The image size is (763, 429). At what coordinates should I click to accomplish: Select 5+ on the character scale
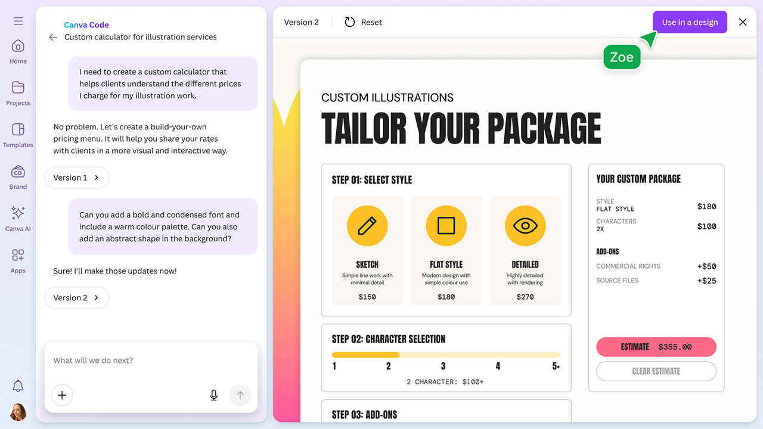click(556, 366)
